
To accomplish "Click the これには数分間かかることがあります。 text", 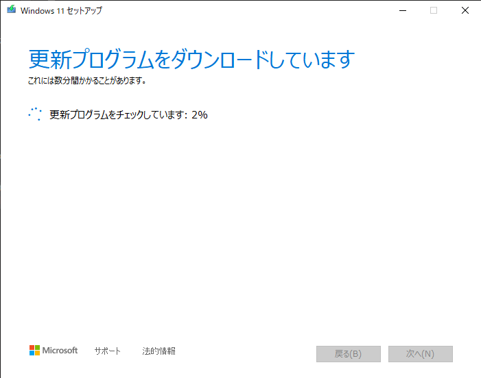I will point(87,81).
